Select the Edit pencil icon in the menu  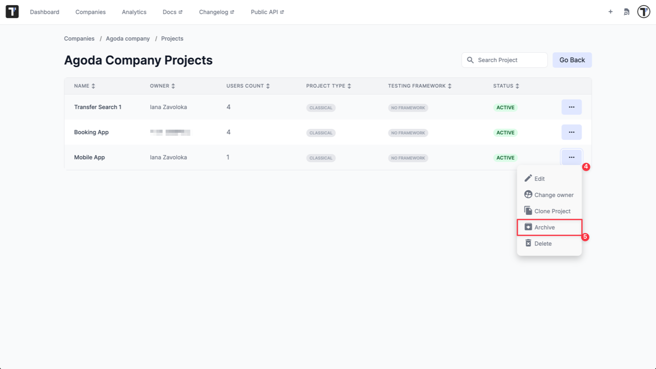pyautogui.click(x=528, y=178)
